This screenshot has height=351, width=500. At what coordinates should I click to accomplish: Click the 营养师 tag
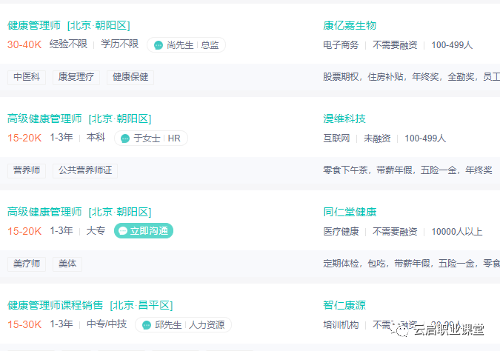click(x=27, y=170)
